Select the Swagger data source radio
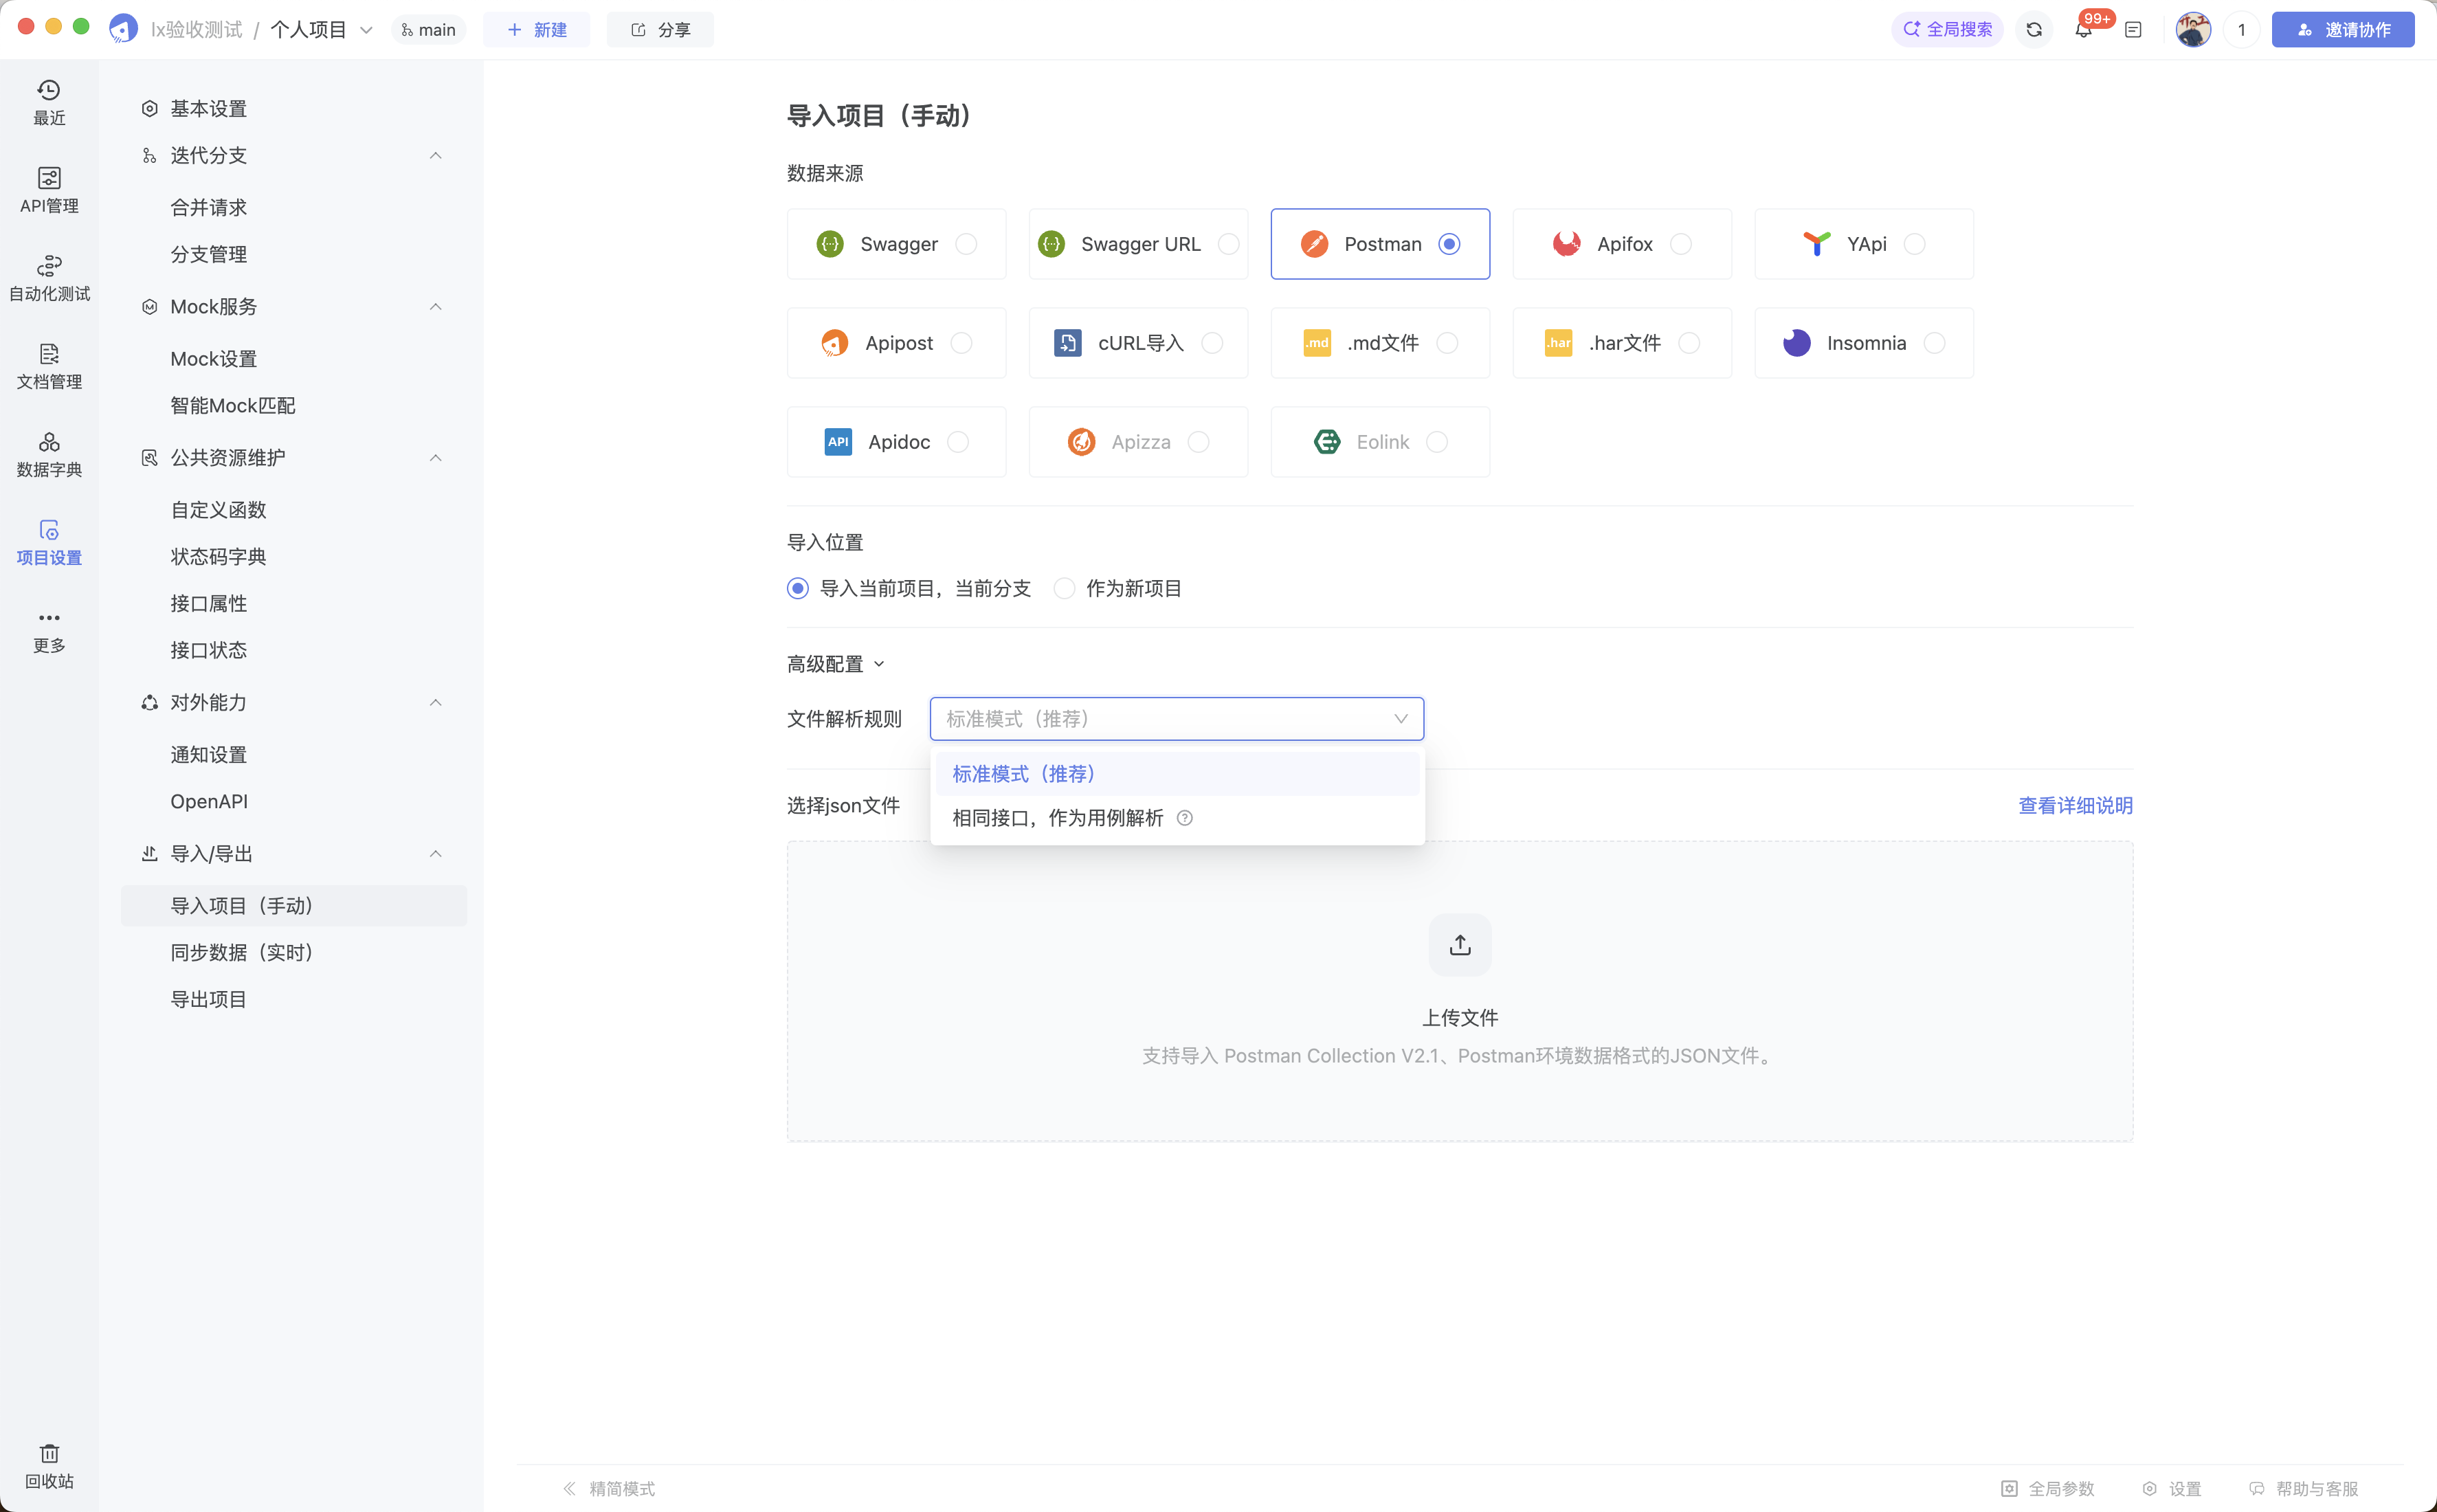 tap(966, 244)
